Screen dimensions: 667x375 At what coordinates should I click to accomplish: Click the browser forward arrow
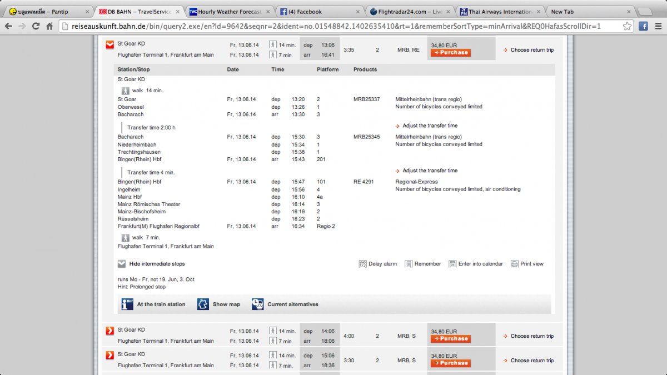[22, 26]
